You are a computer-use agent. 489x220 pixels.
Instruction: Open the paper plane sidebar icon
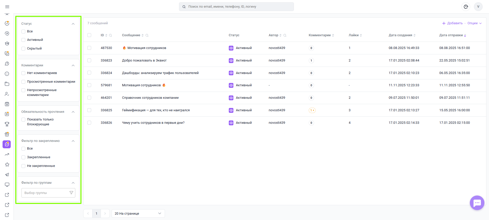(7, 175)
